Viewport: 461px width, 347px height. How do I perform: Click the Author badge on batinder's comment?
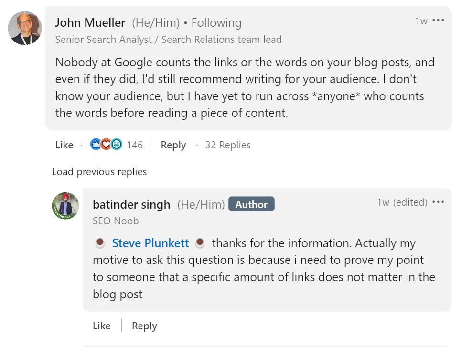coord(251,204)
